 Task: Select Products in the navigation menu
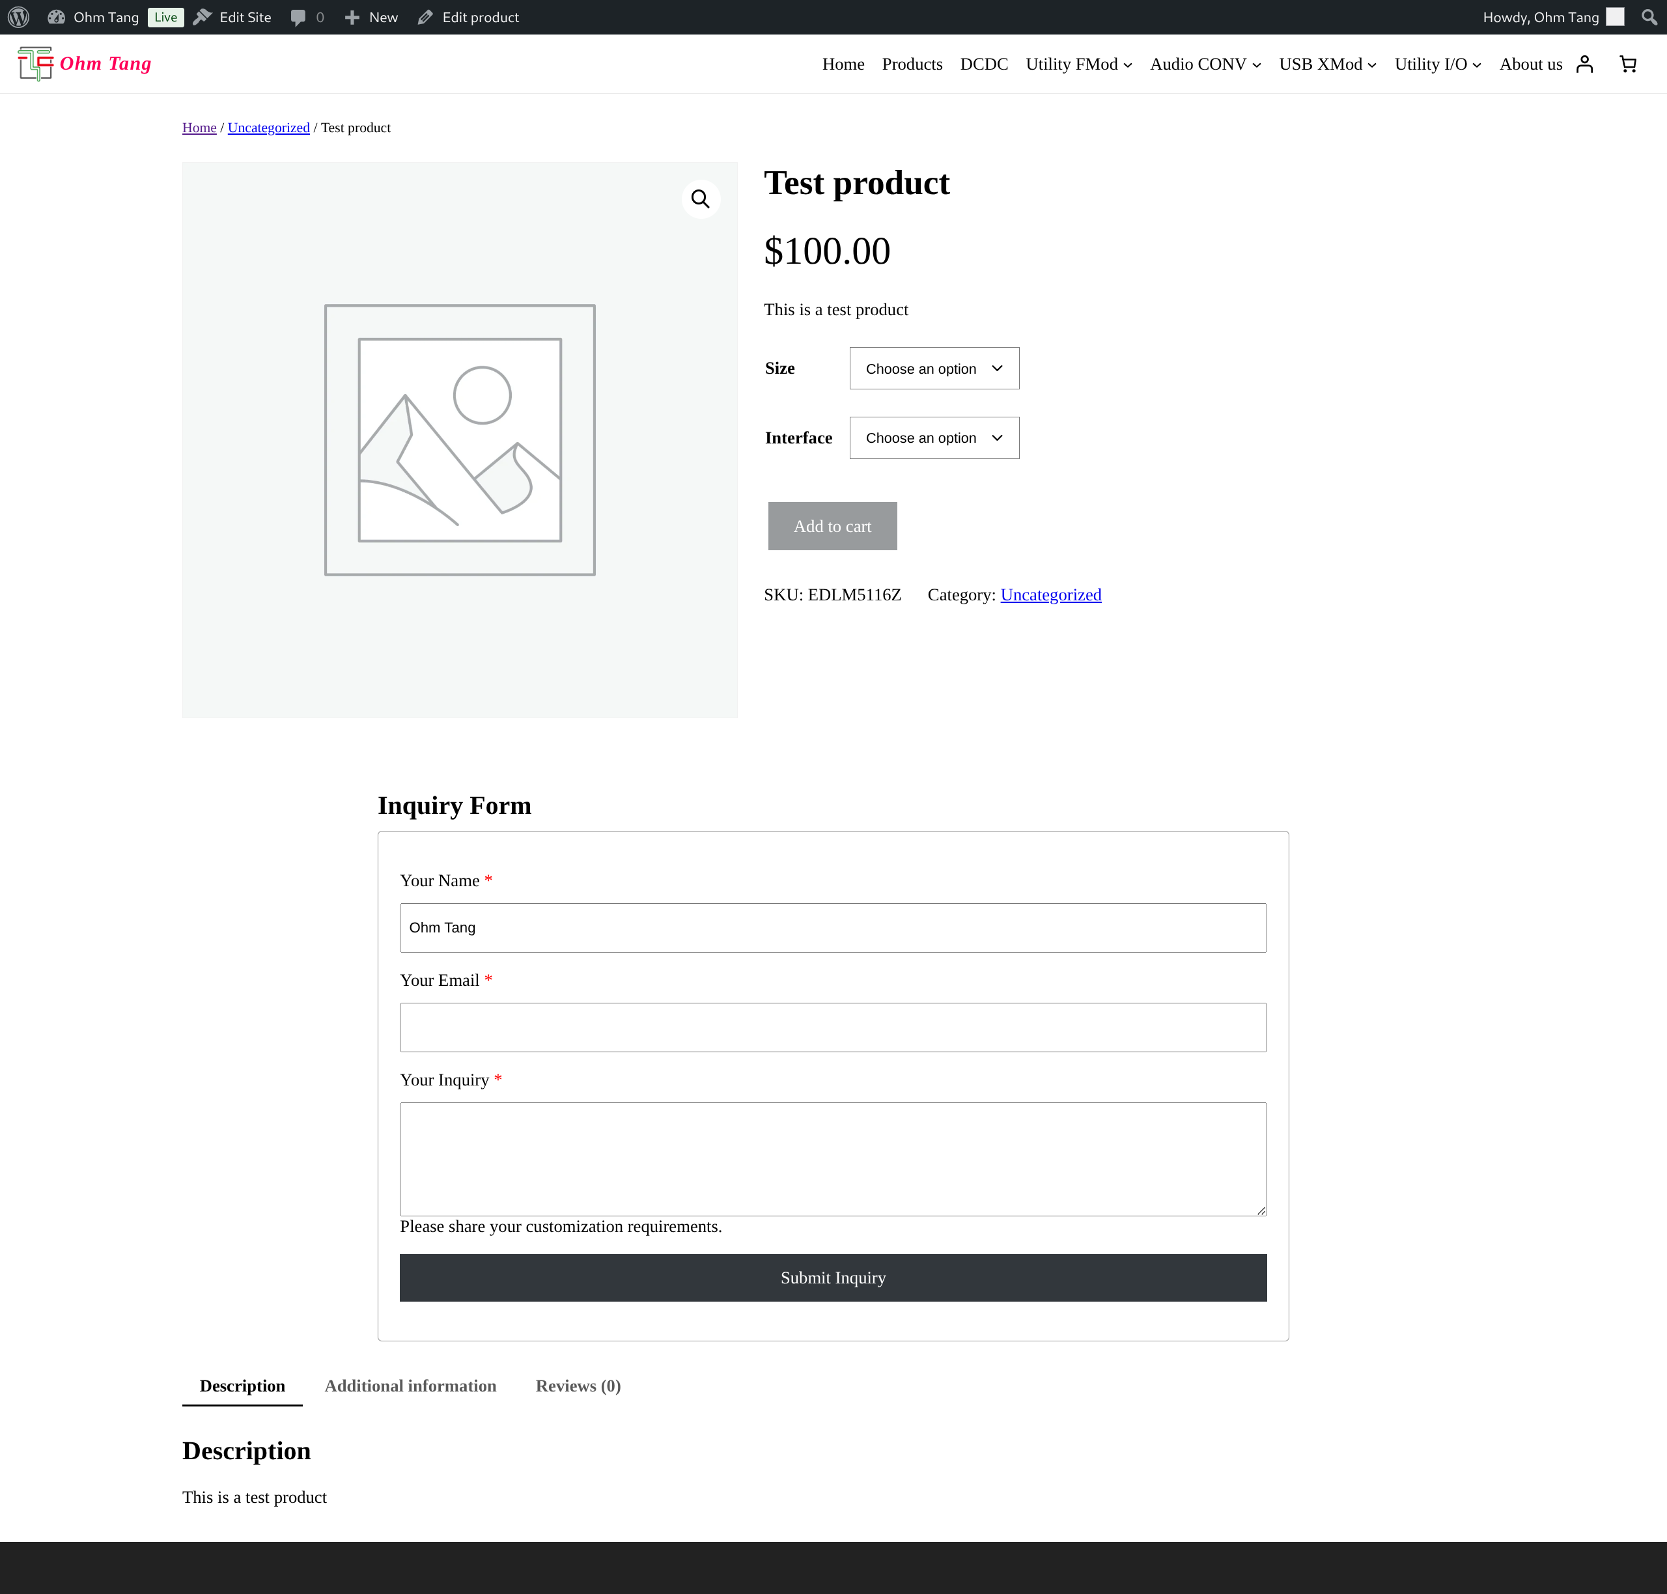coord(912,64)
